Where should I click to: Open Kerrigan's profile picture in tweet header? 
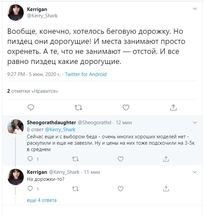click(x=15, y=13)
